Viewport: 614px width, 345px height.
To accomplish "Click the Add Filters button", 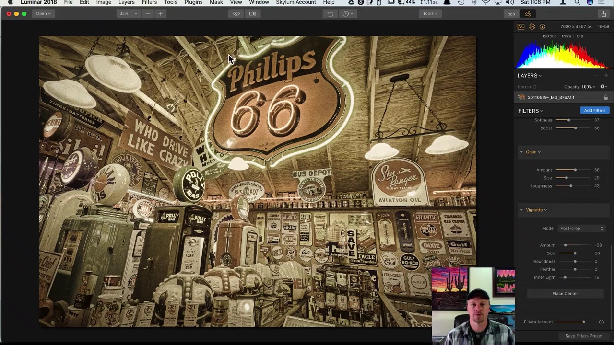I will [x=595, y=110].
